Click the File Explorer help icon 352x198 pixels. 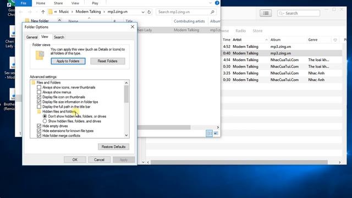tap(217, 3)
